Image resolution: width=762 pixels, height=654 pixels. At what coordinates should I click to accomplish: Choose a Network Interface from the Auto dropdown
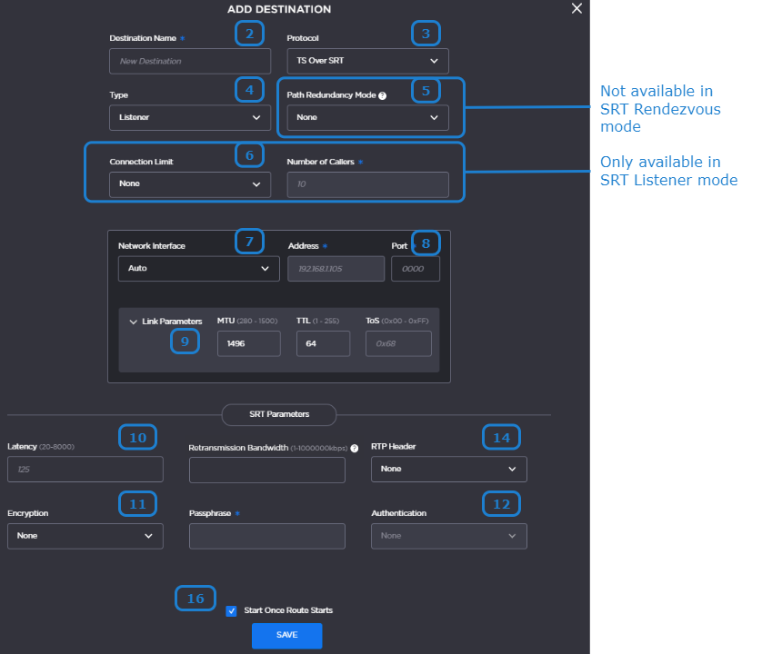point(198,269)
